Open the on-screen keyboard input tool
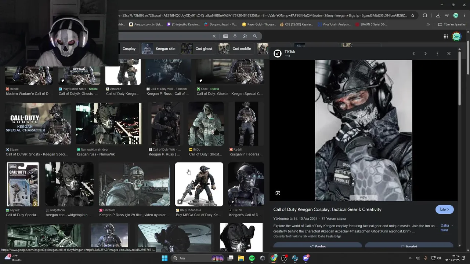 (x=225, y=36)
